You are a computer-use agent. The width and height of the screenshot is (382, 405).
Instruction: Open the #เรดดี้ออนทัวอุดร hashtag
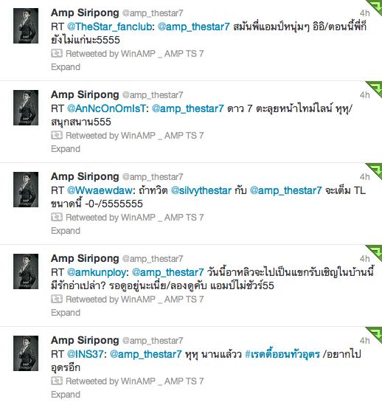(282, 354)
